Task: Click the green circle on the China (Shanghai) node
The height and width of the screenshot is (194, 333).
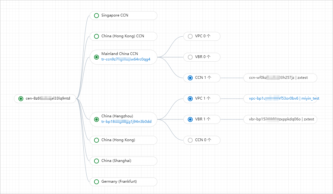Action: coord(96,161)
